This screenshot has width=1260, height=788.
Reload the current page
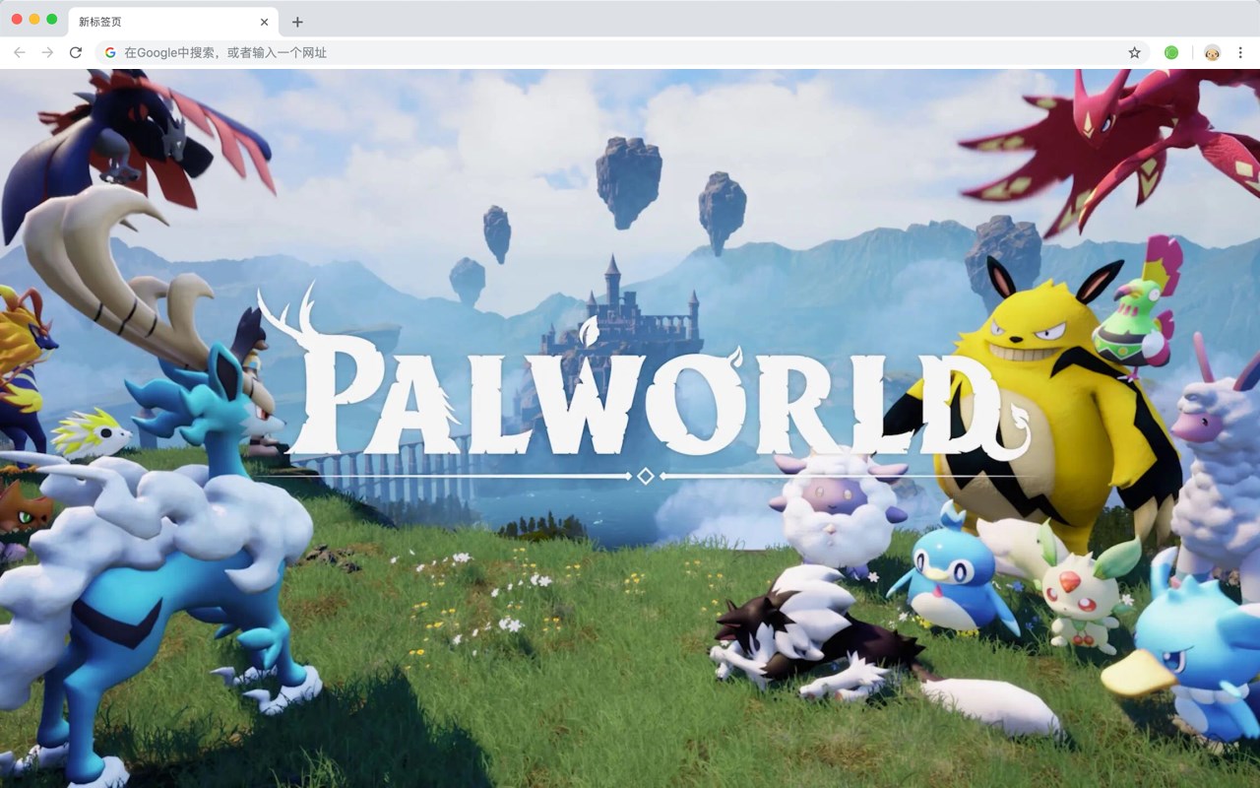[x=76, y=52]
